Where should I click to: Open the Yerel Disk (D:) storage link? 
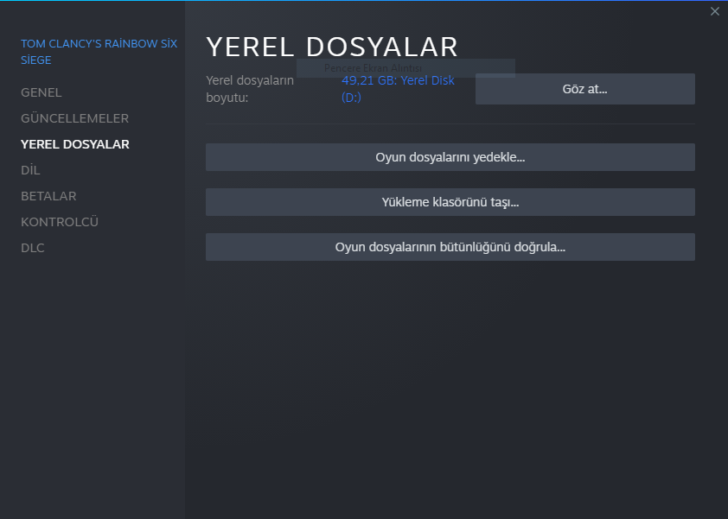[398, 89]
